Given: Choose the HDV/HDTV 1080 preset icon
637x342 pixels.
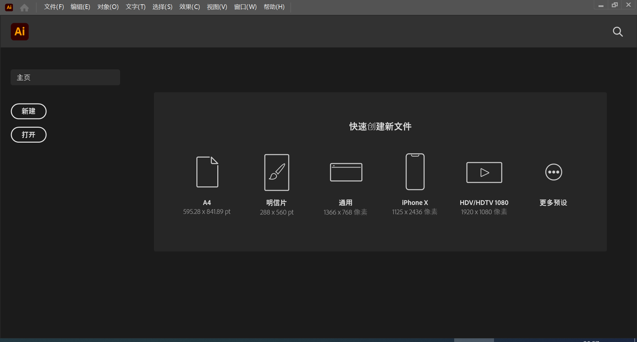Looking at the screenshot, I should 484,172.
